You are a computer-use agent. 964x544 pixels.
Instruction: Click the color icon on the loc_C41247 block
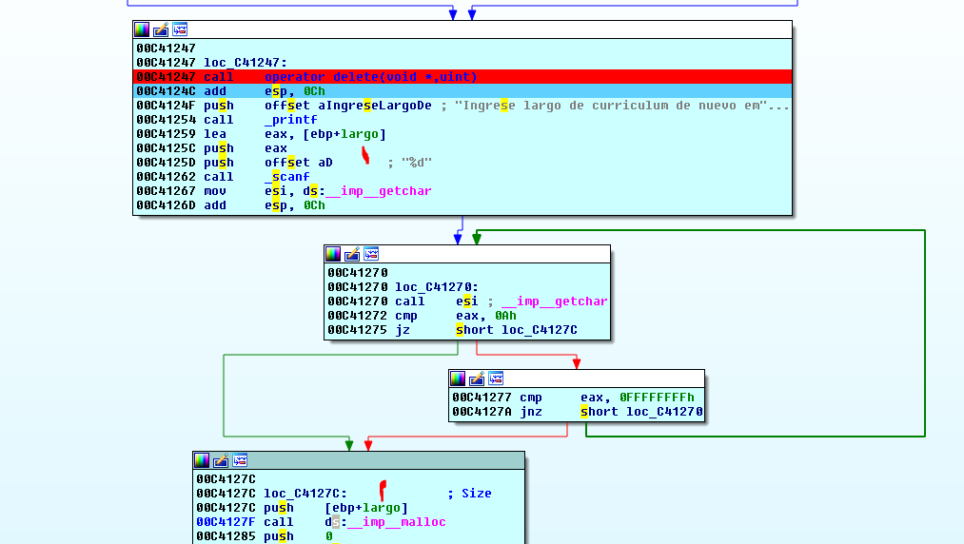click(142, 29)
